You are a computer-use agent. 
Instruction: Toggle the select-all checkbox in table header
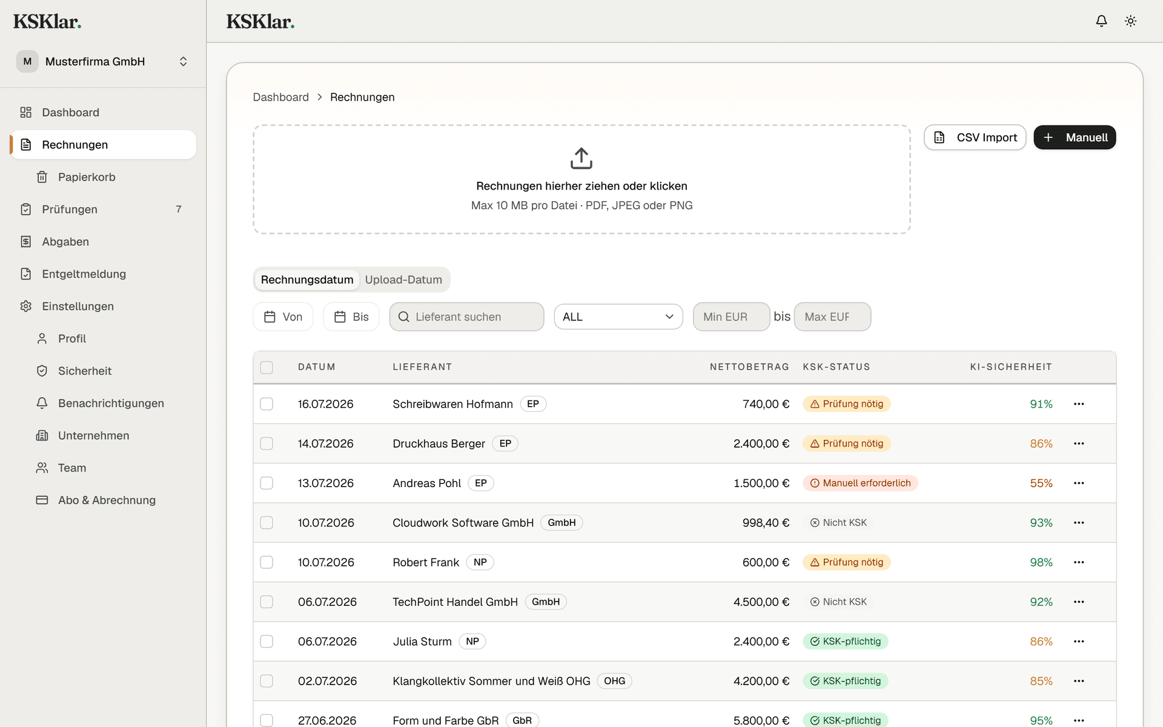tap(267, 367)
